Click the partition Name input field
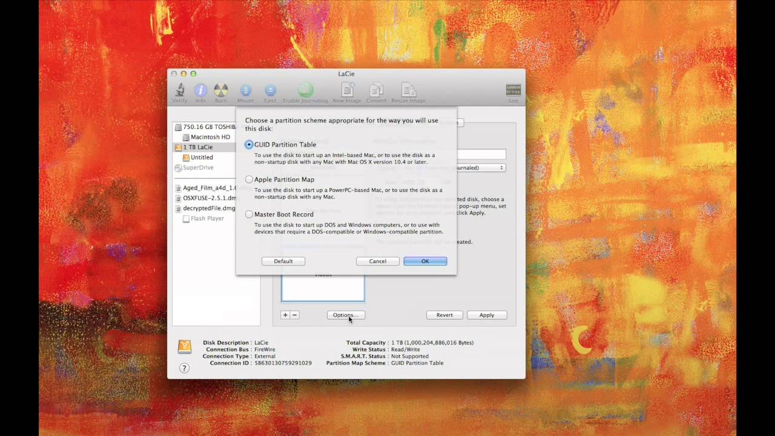This screenshot has width=775, height=436. [x=481, y=154]
